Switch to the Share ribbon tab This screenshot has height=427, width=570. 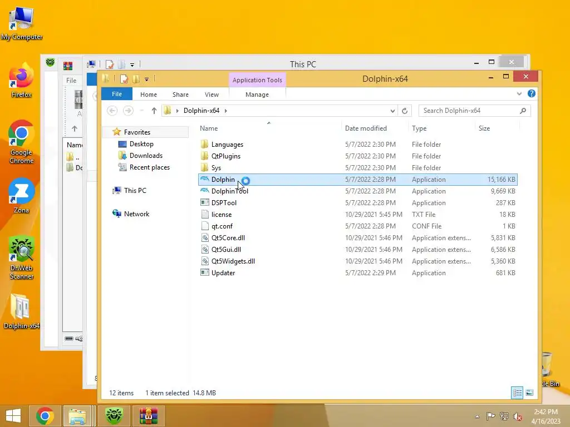click(181, 95)
